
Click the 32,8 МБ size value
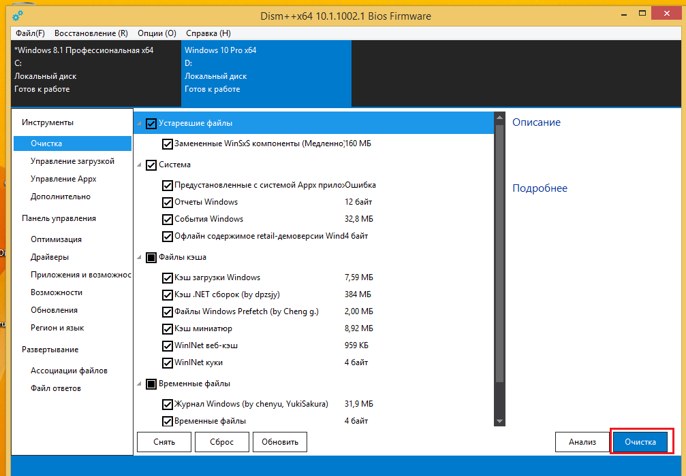359,219
